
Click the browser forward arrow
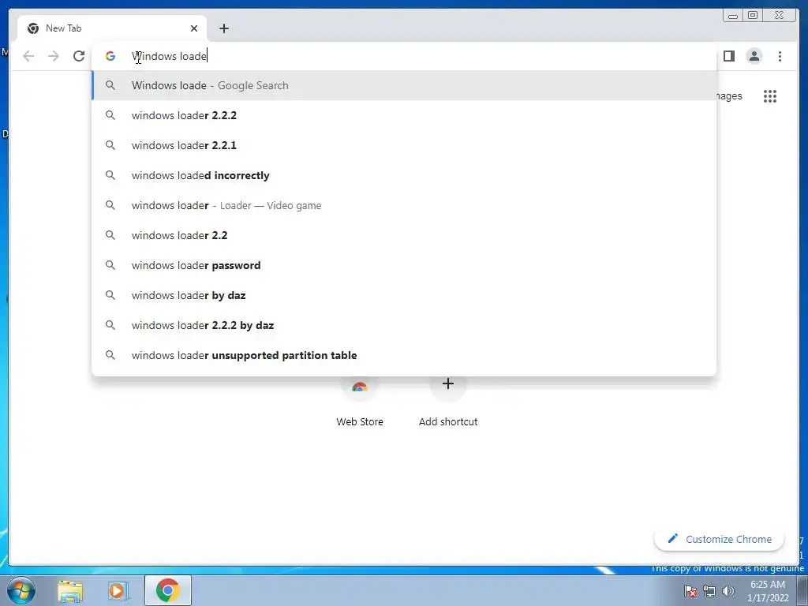[x=54, y=56]
